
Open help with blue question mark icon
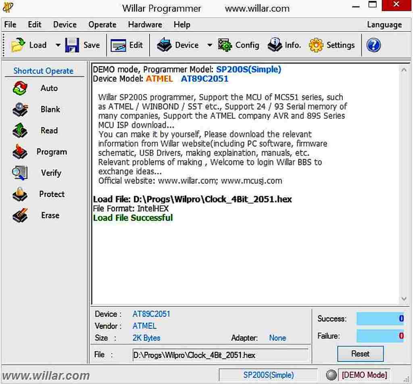click(373, 45)
